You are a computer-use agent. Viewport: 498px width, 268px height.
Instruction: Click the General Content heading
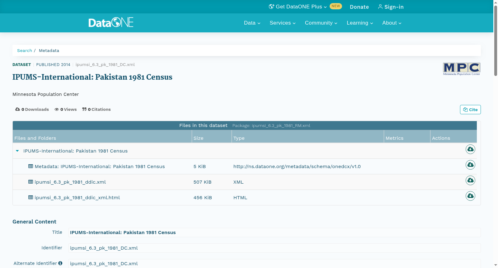click(34, 222)
